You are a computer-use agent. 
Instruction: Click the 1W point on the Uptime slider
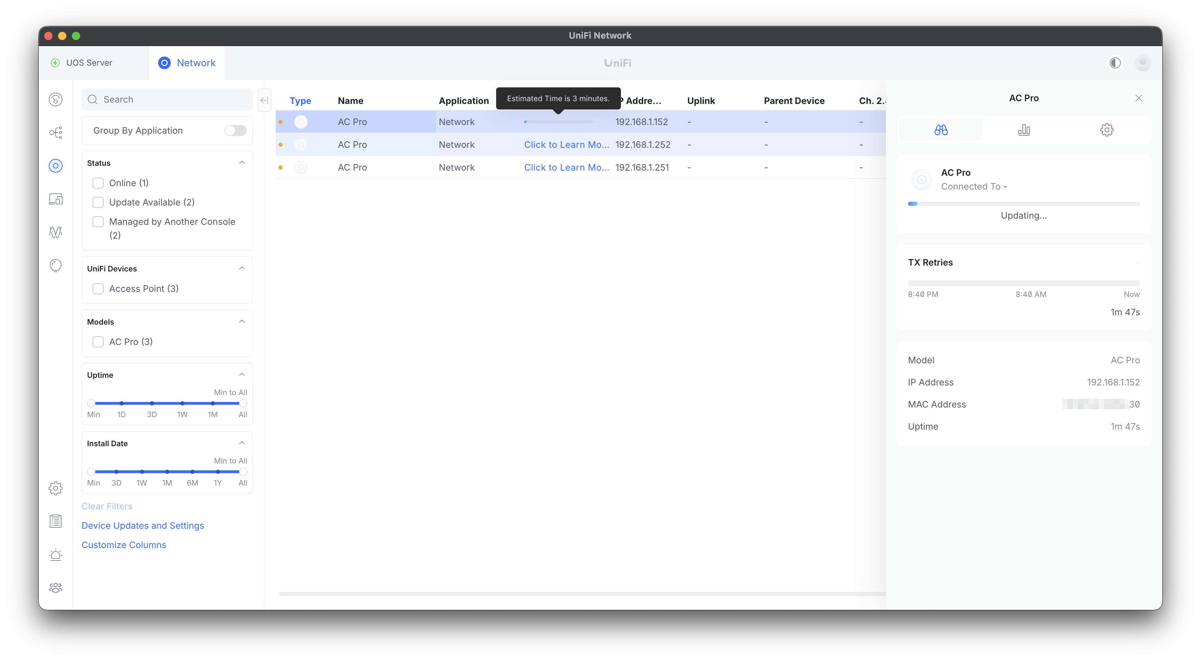point(182,403)
